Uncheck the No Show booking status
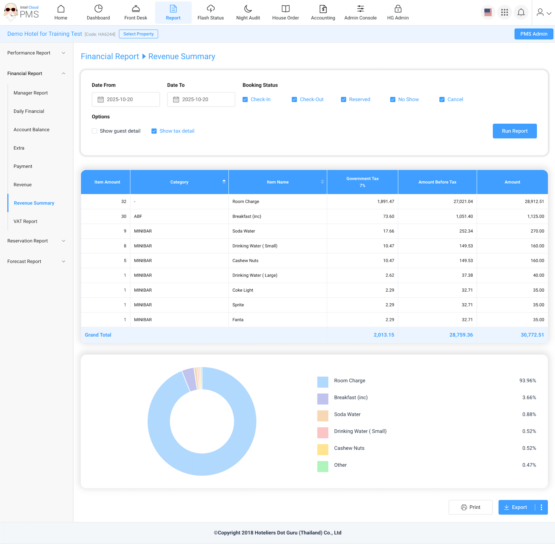 [x=392, y=100]
